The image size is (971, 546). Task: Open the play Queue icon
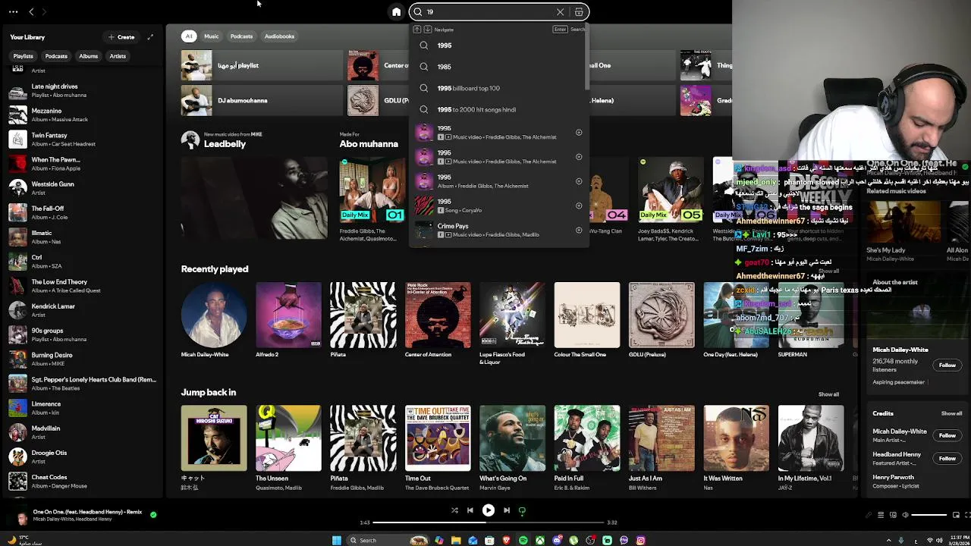[881, 516]
